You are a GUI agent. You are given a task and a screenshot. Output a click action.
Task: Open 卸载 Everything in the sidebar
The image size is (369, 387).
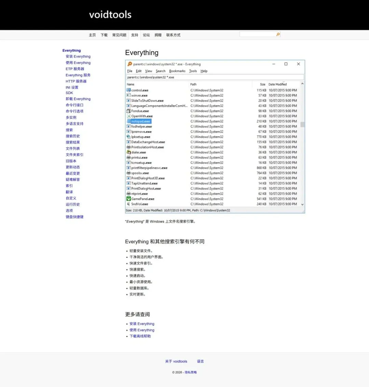point(78,99)
